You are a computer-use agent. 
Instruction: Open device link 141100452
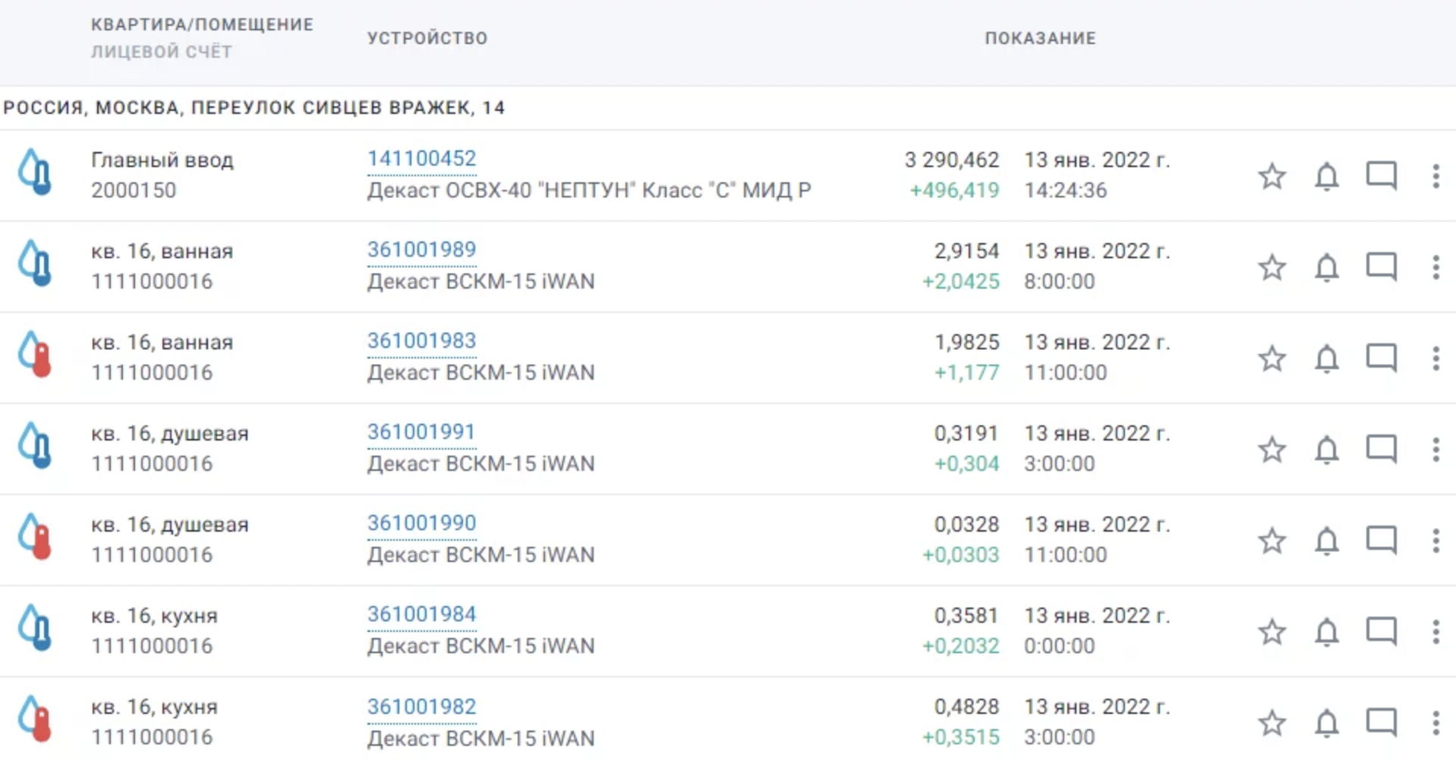[x=421, y=159]
